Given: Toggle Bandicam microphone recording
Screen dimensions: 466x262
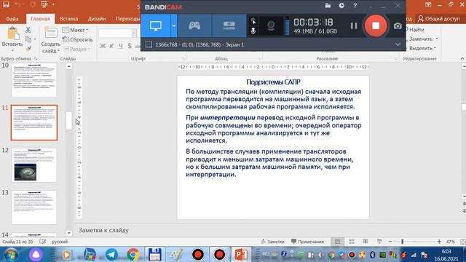Looking at the screenshot, I should click(x=253, y=31).
